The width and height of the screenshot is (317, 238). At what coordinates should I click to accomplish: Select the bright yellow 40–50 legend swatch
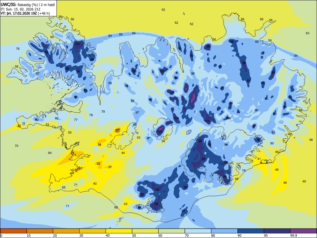click(119, 231)
